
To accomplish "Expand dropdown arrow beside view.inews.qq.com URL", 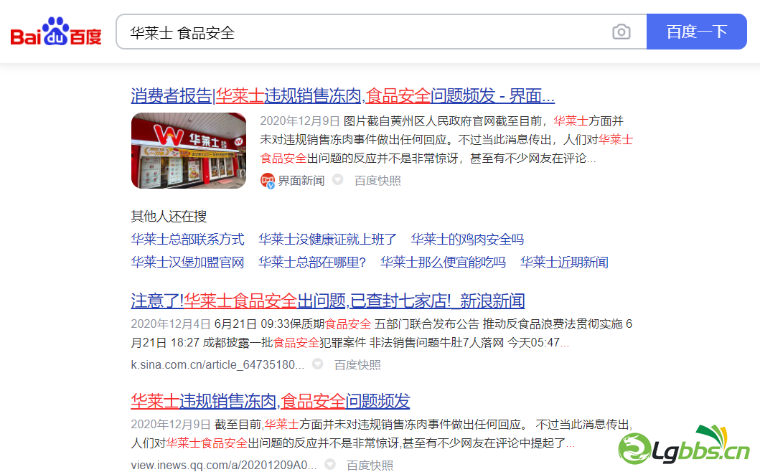I will point(330,464).
